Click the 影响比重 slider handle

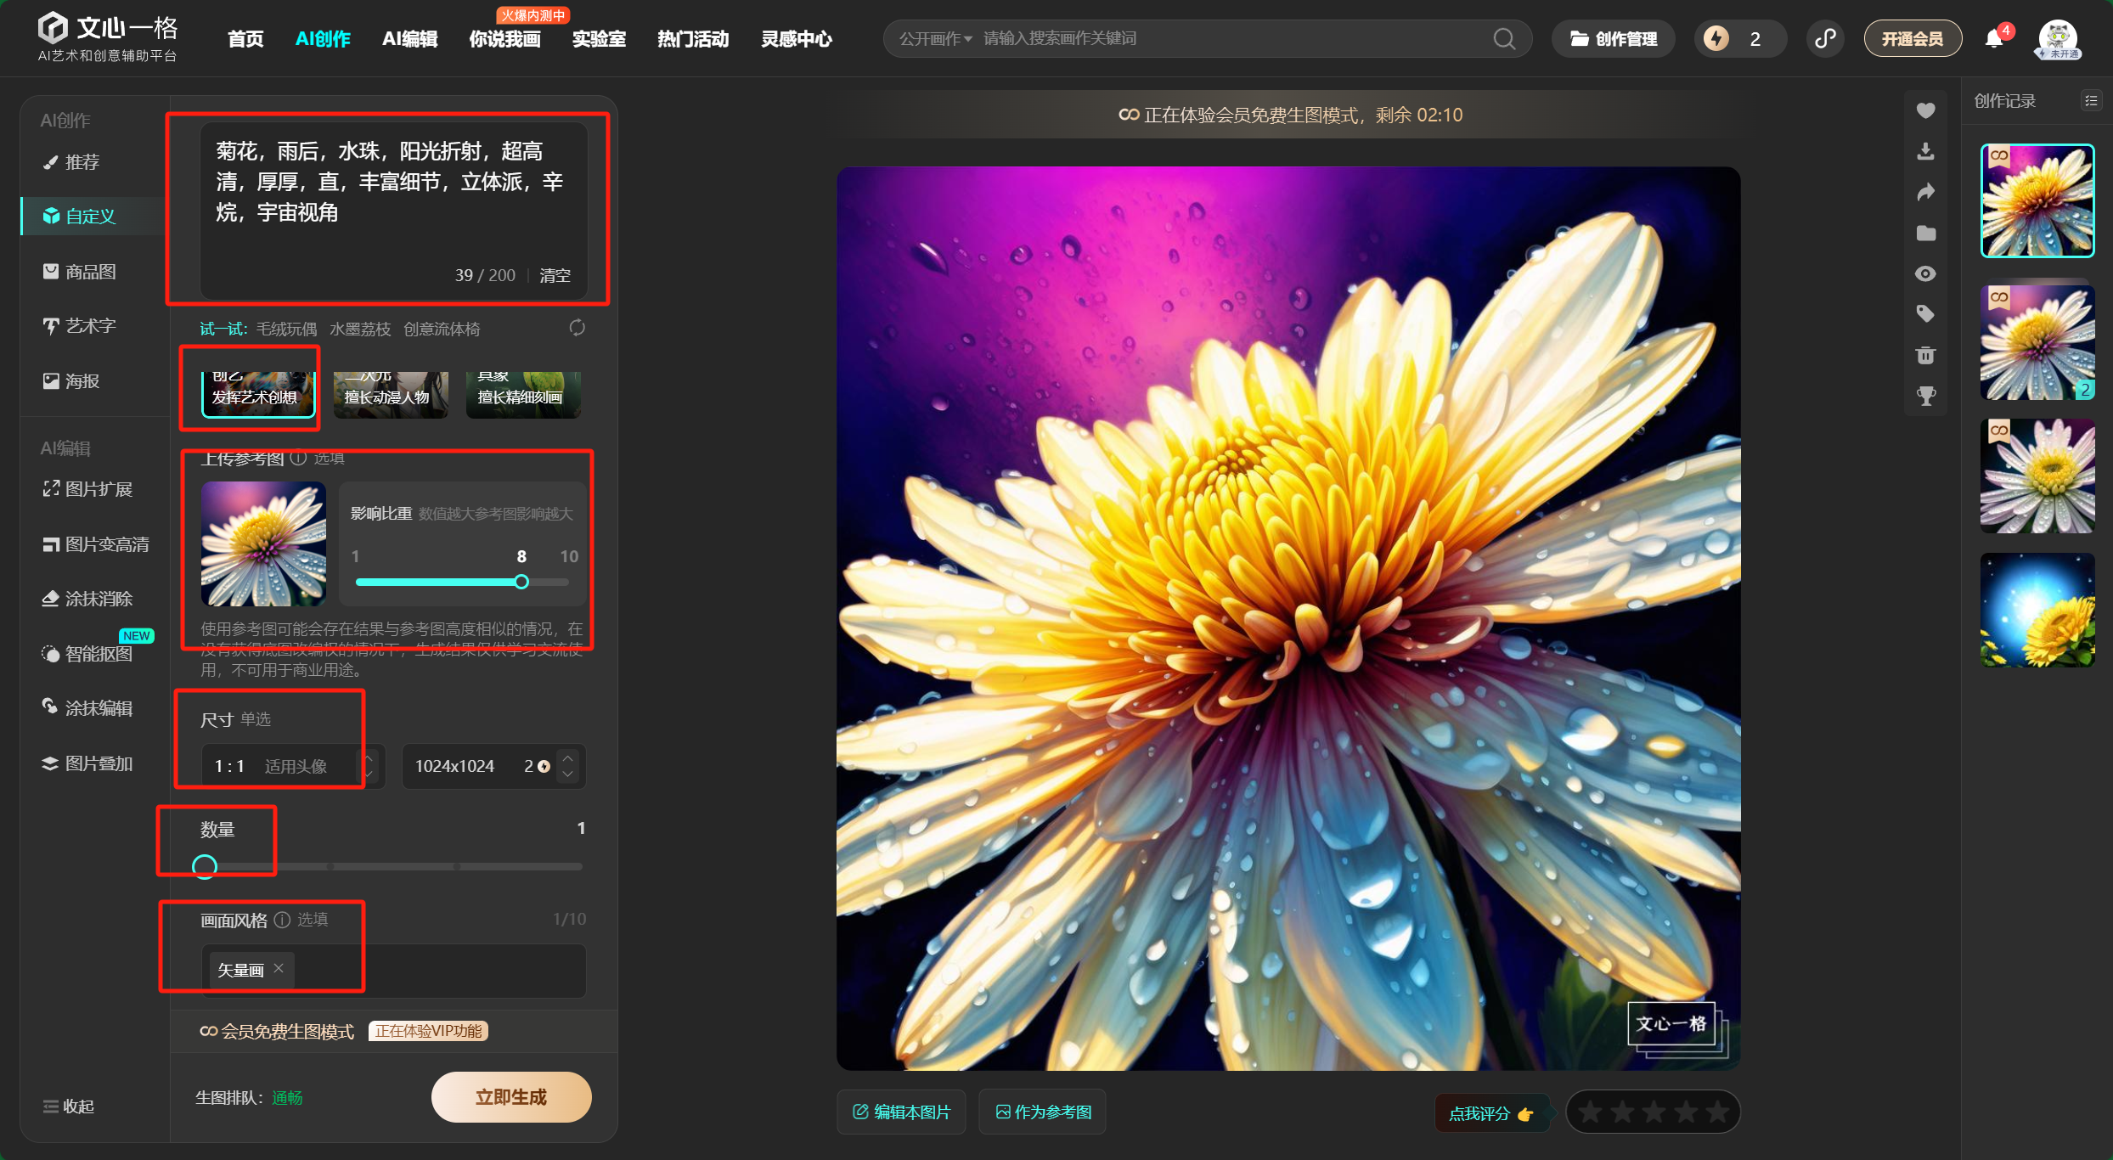[x=521, y=582]
